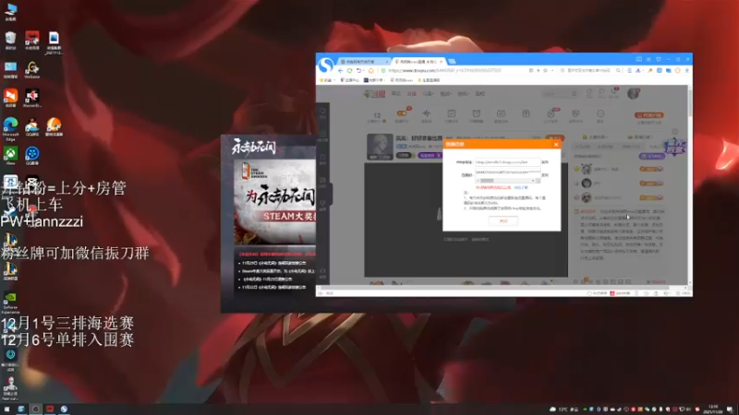
Task: Open the WeGame desktop shortcut
Action: pyautogui.click(x=31, y=69)
